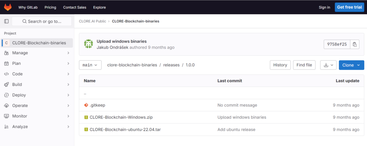Expand the Manage sidebar section
367x146 pixels.
37,53
